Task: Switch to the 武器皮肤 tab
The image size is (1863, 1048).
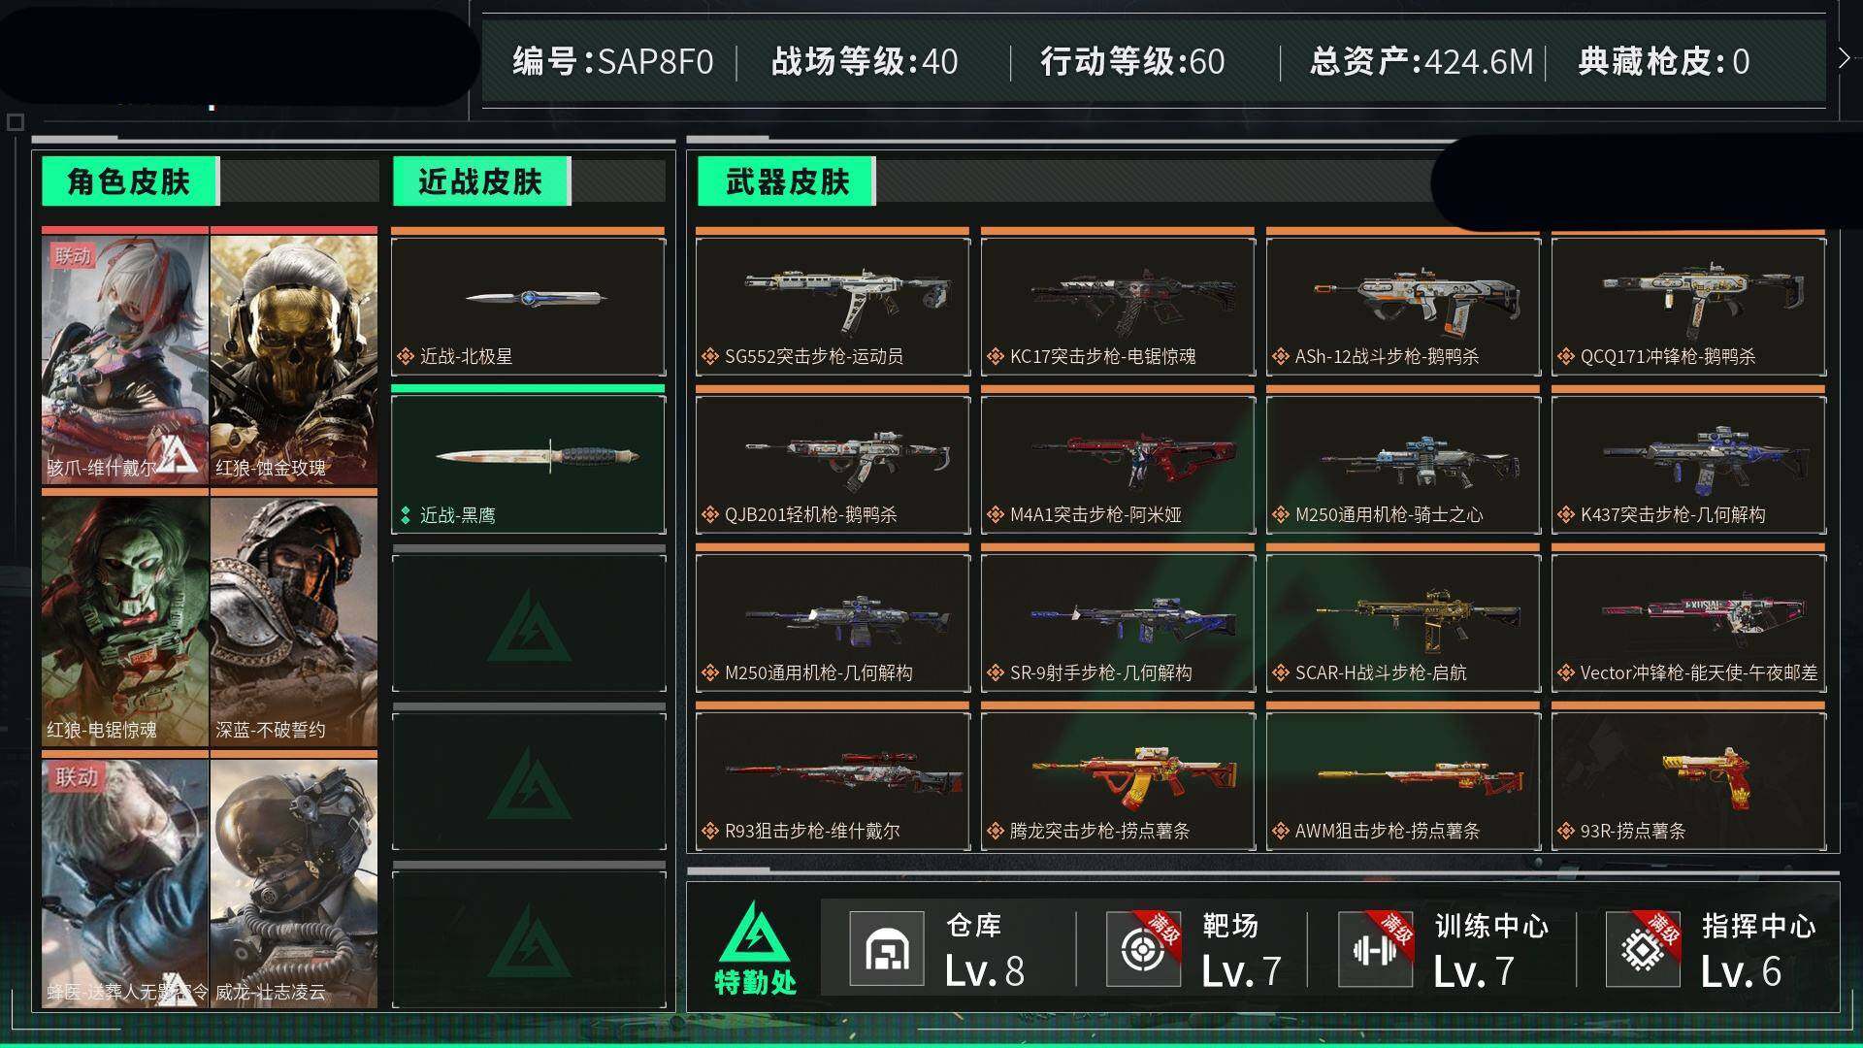Action: point(786,181)
